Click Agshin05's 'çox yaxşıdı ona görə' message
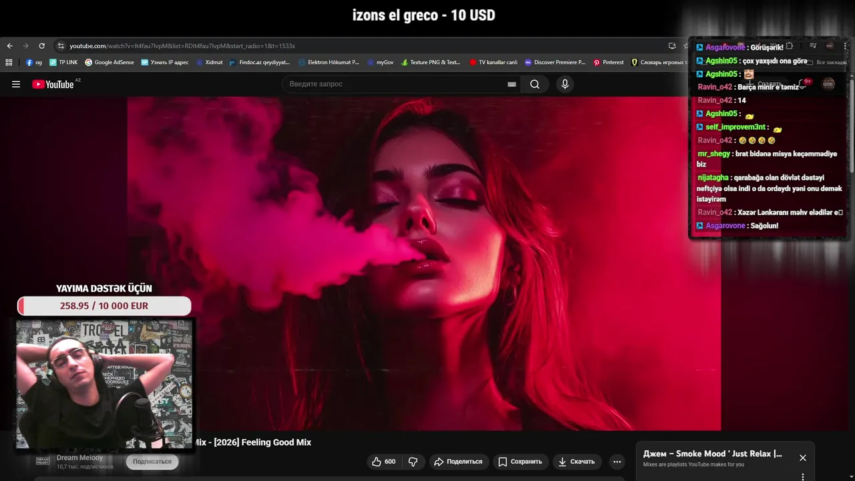The width and height of the screenshot is (855, 481). coord(751,61)
